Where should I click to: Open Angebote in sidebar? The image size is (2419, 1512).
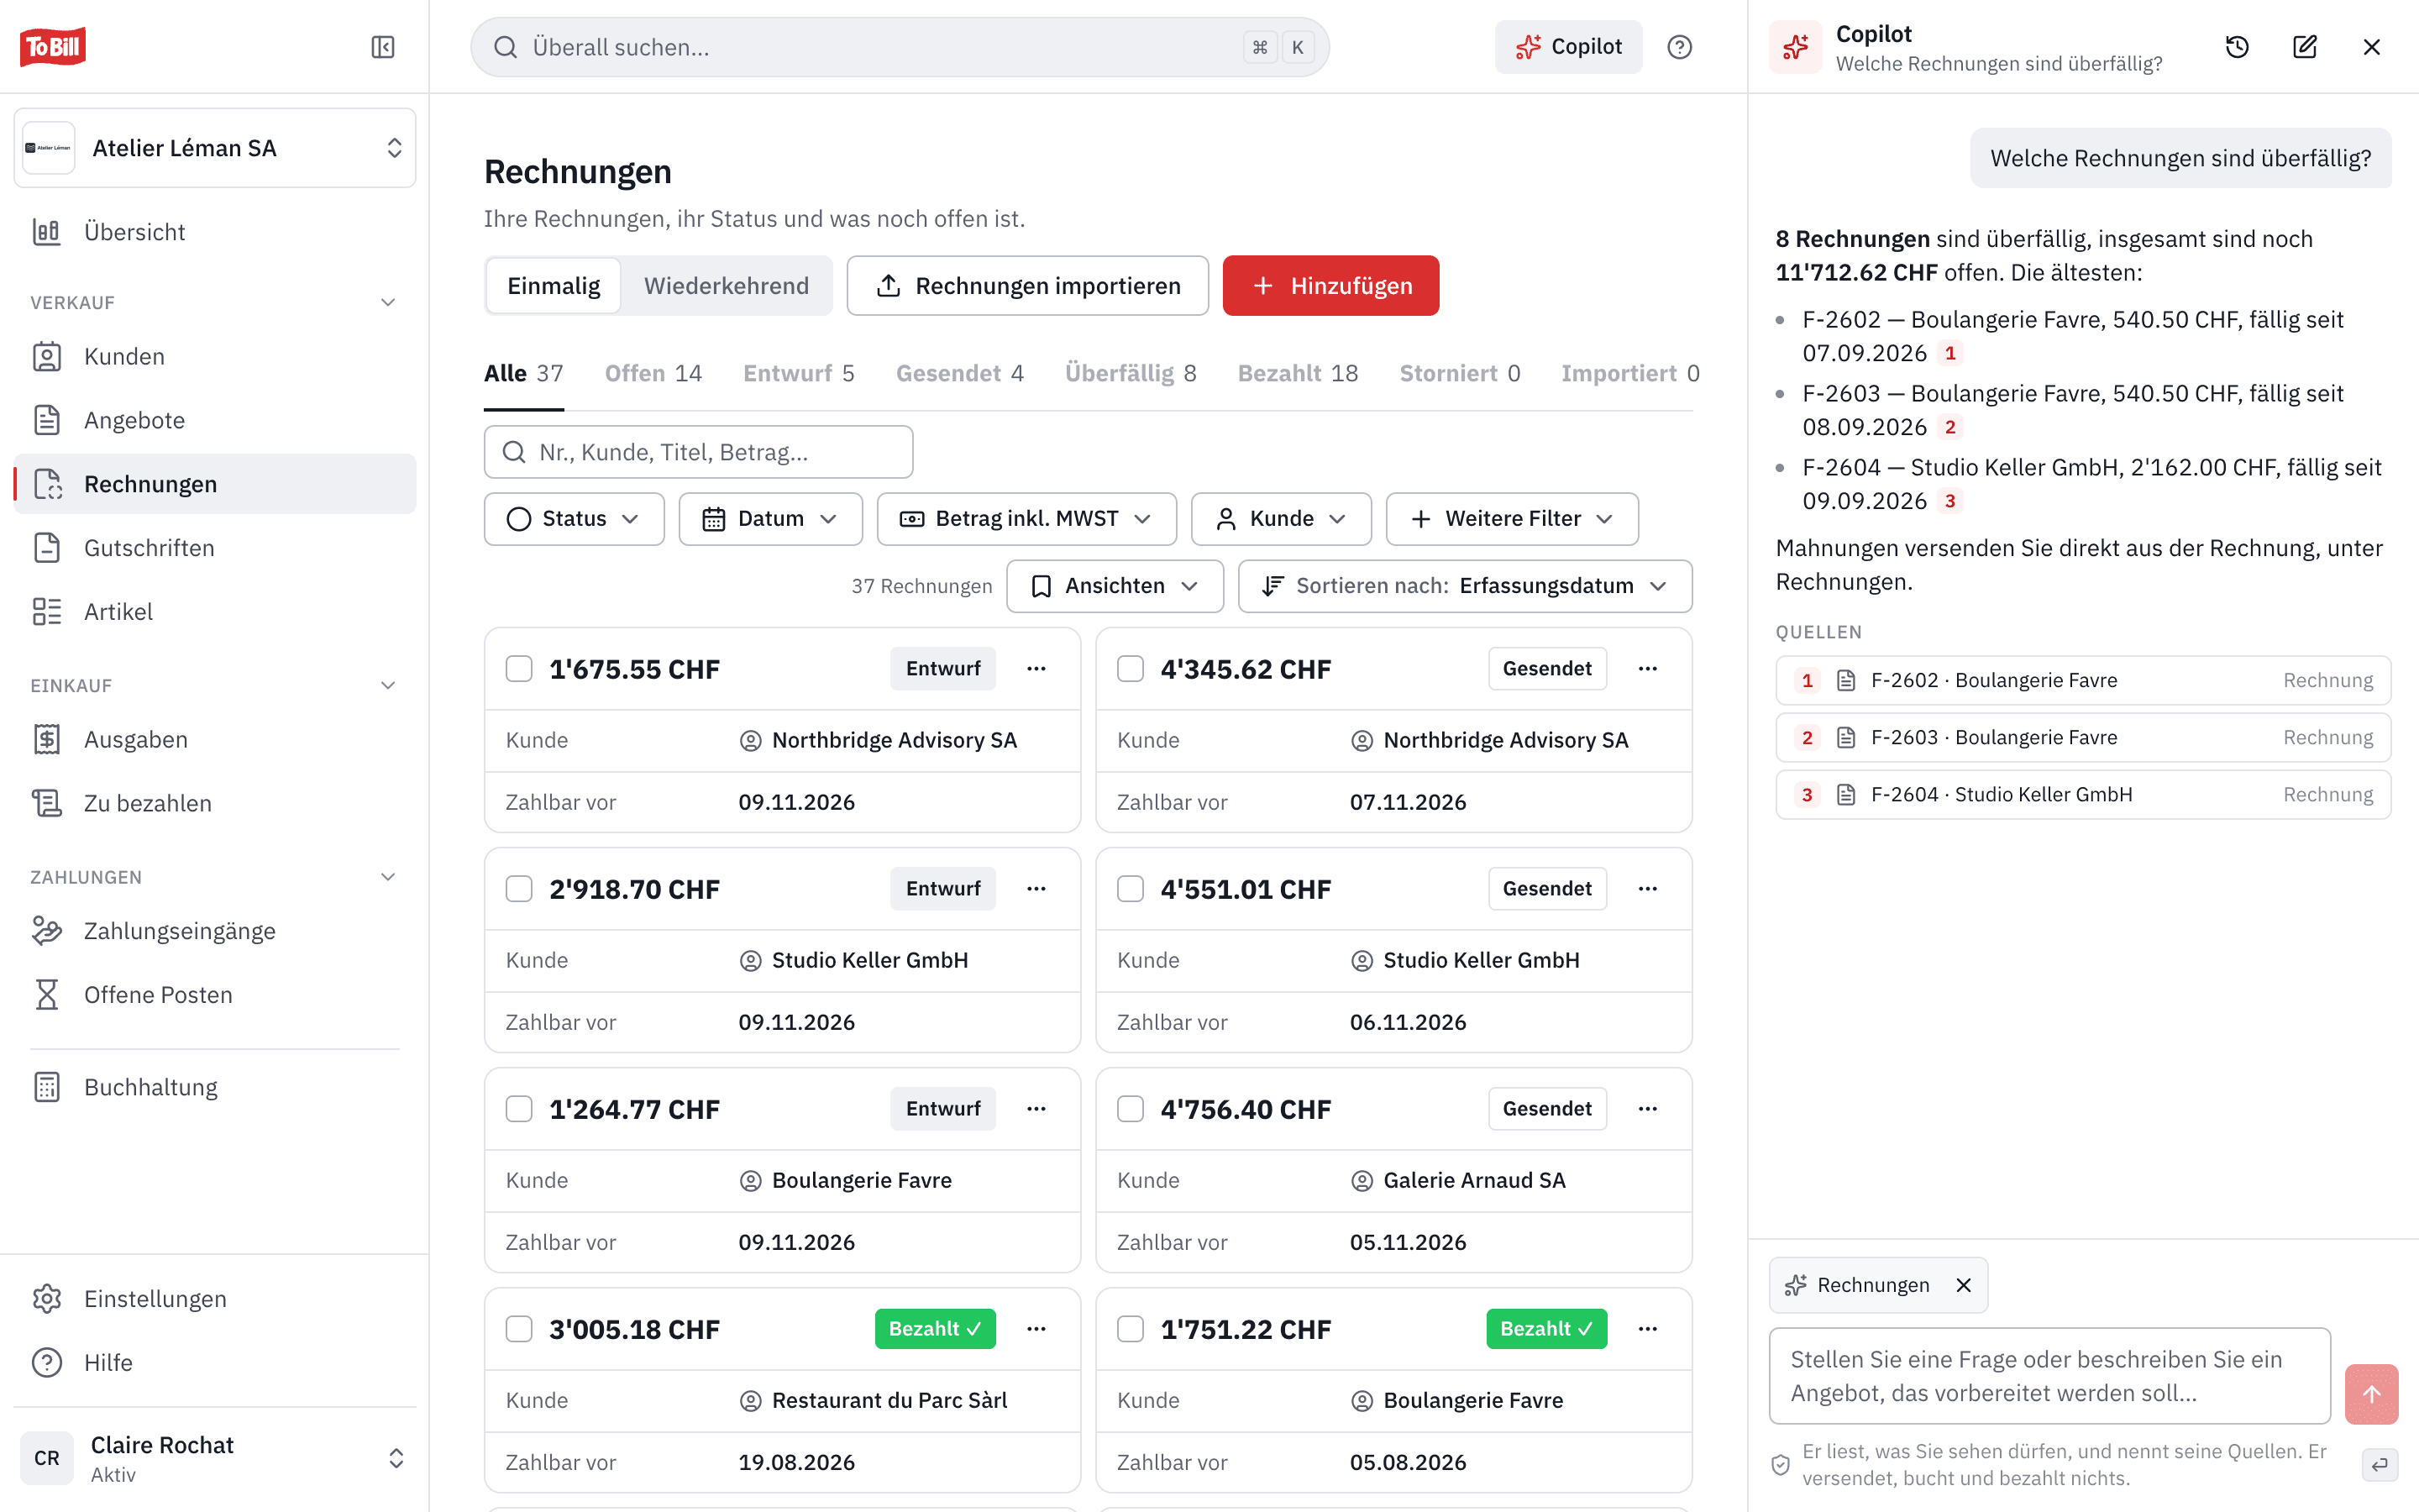coord(215,420)
